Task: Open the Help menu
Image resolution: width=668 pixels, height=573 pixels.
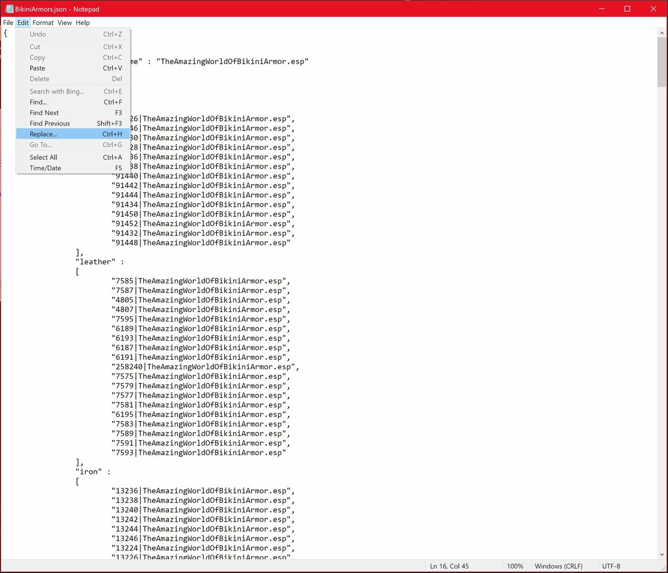Action: coord(83,23)
